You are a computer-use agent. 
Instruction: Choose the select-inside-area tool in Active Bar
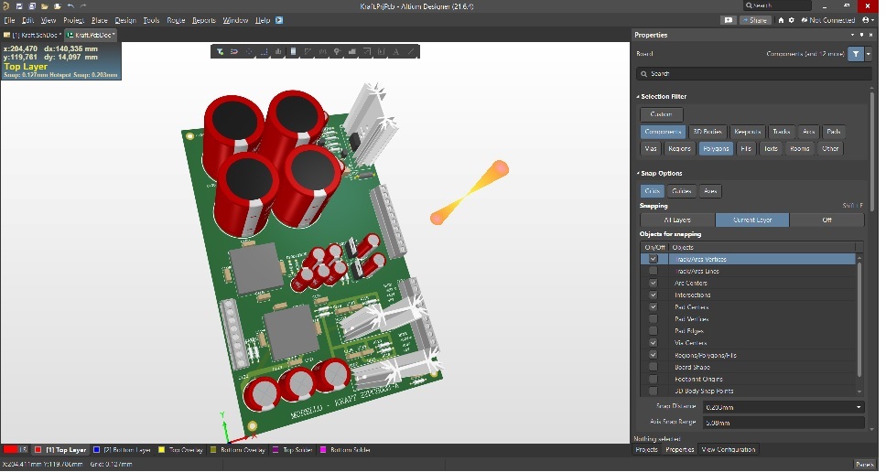tap(264, 52)
